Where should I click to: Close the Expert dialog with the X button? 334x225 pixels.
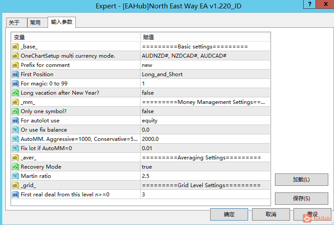pos(325,4)
